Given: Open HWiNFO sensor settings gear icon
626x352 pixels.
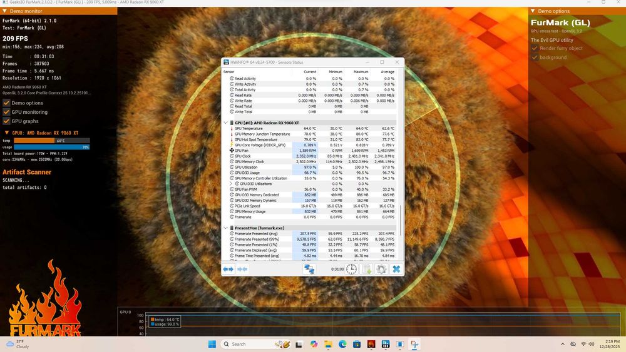Looking at the screenshot, I should 381,269.
